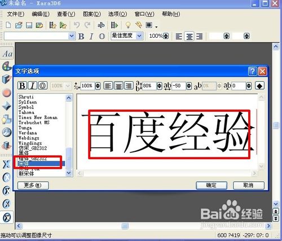Adjust the baseline shift 0 stepper
The height and width of the screenshot is (241, 282).
(x=249, y=86)
